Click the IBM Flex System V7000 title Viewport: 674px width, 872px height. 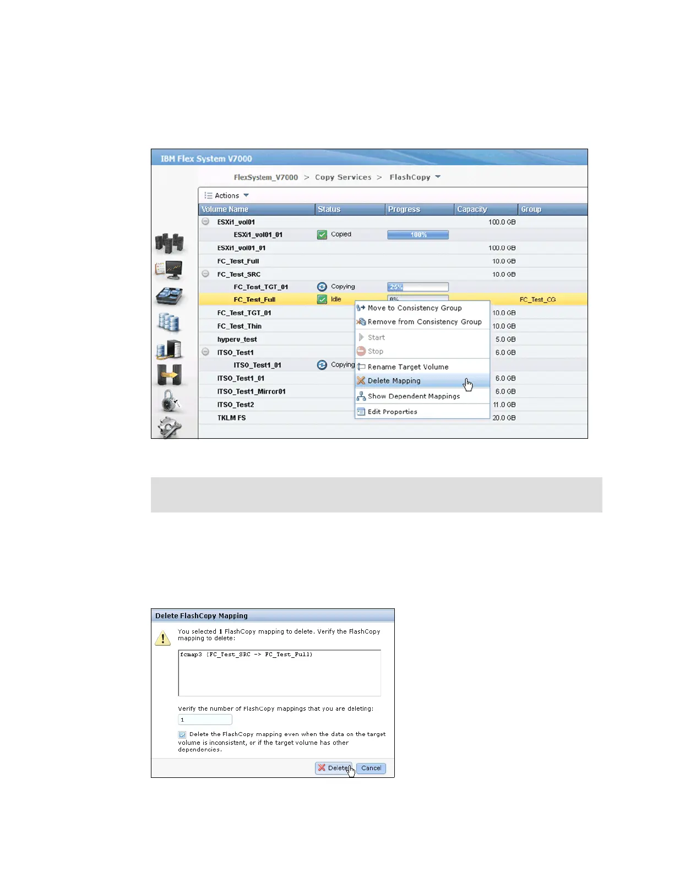click(x=206, y=159)
